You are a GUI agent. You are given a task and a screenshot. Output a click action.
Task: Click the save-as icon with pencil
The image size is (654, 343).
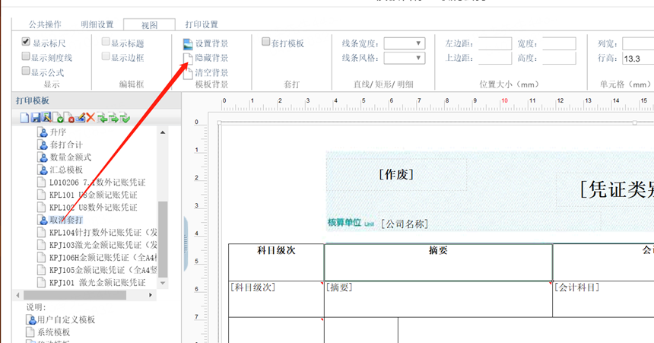[x=46, y=117]
